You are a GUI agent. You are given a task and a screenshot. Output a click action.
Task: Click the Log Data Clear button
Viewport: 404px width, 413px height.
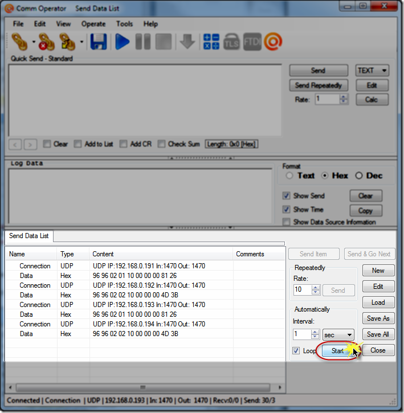pyautogui.click(x=366, y=196)
